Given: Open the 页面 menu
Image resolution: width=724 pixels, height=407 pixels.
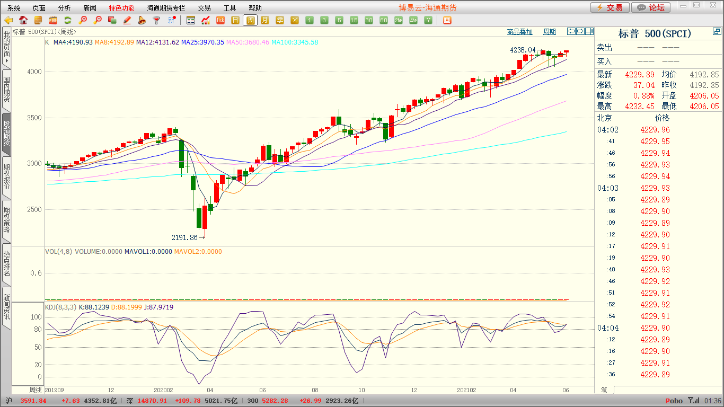Looking at the screenshot, I should pyautogui.click(x=39, y=8).
